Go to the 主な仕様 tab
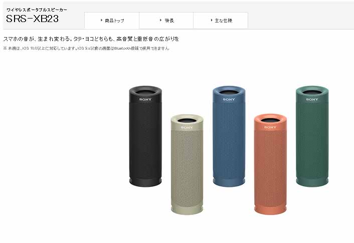Image resolution: width=354 pixels, height=243 pixels. [221, 21]
